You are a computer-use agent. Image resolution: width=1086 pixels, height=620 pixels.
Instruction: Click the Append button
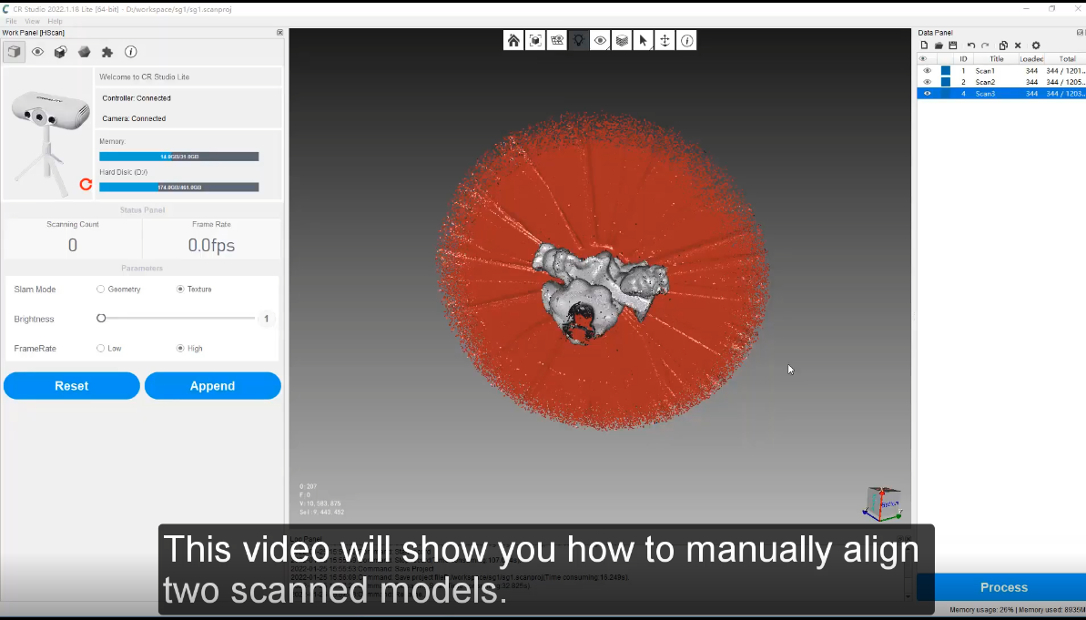(x=212, y=385)
